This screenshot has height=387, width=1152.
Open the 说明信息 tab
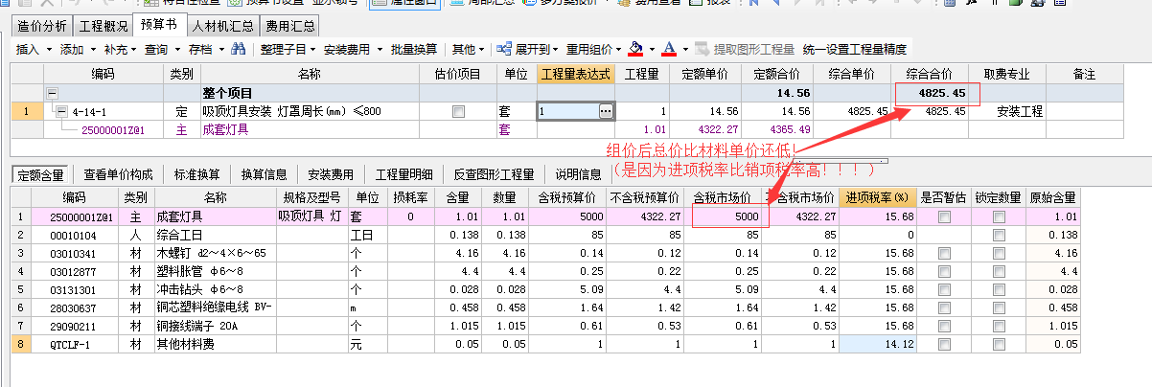[x=578, y=174]
